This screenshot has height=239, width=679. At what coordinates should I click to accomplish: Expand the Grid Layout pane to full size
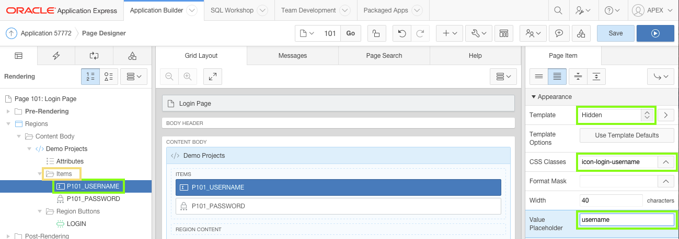213,77
